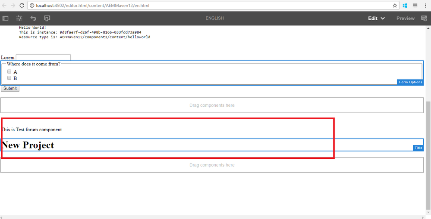Go back in browser history
This screenshot has height=219, width=431.
click(x=4, y=6)
